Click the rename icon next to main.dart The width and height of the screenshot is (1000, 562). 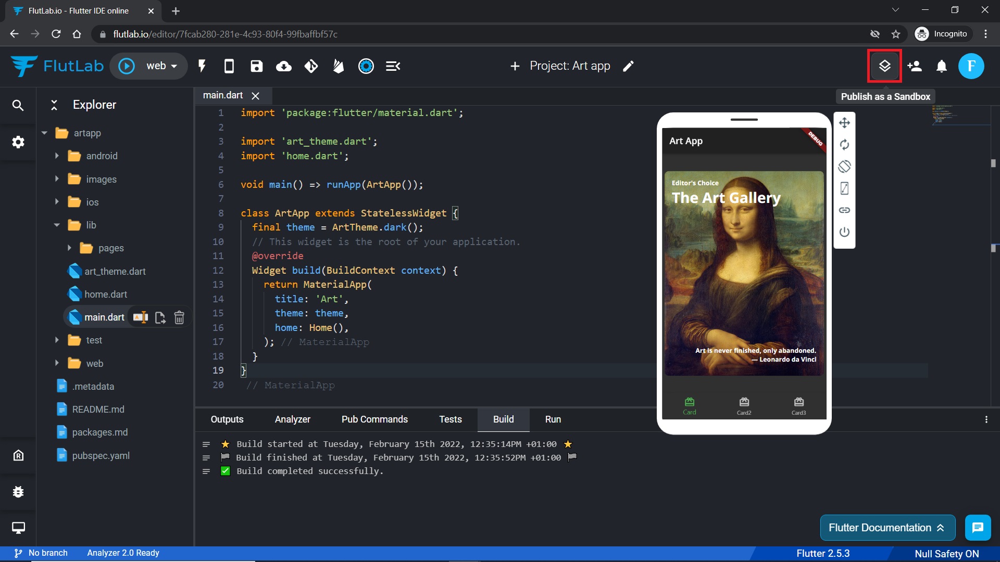(x=141, y=317)
